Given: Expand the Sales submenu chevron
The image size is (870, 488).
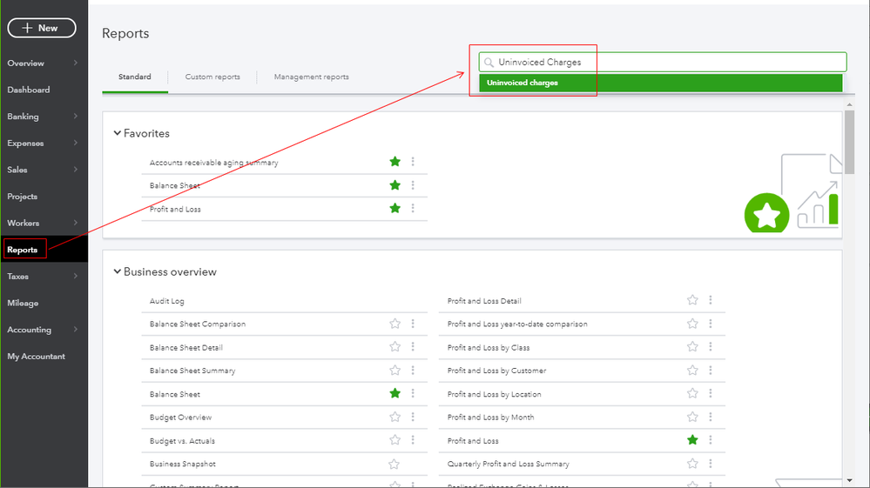Looking at the screenshot, I should click(76, 169).
